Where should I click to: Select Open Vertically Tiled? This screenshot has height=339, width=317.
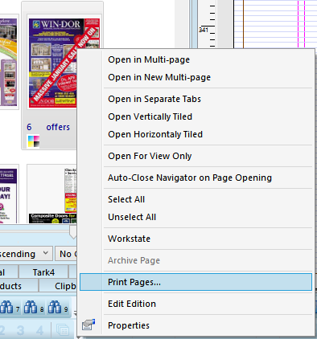pyautogui.click(x=150, y=116)
